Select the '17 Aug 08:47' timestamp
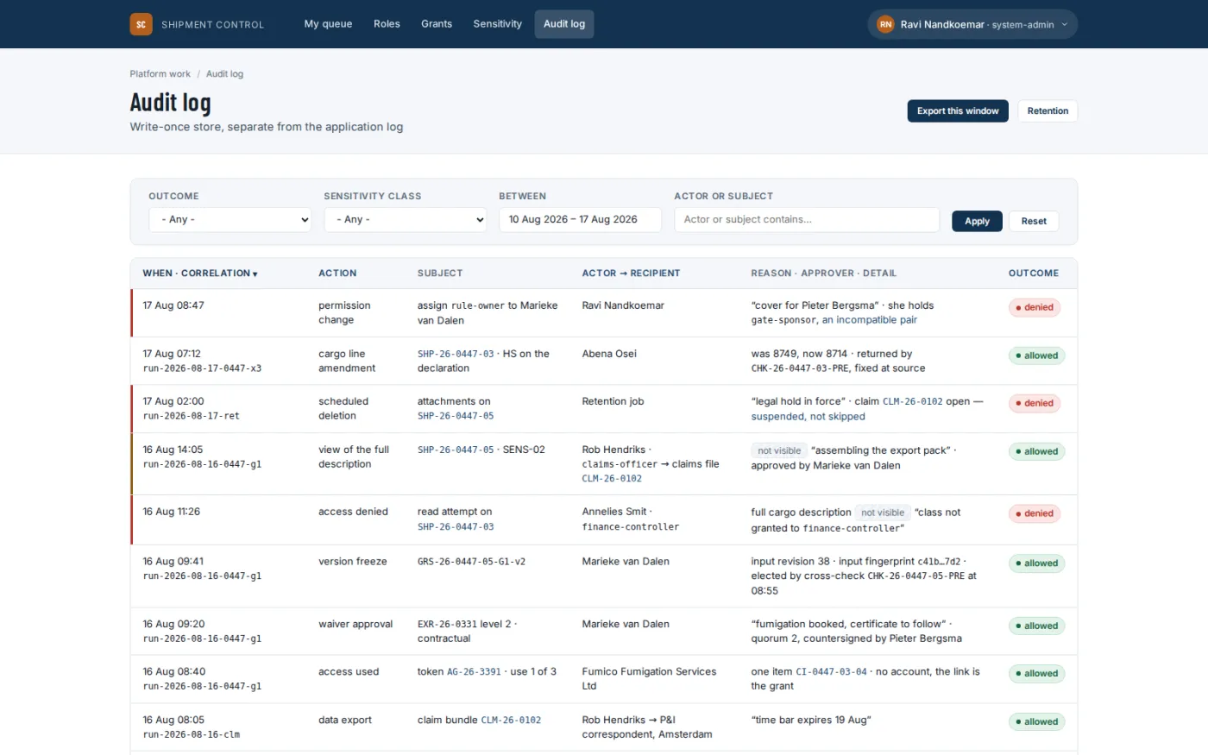Viewport: 1208px width, 755px height. point(173,305)
